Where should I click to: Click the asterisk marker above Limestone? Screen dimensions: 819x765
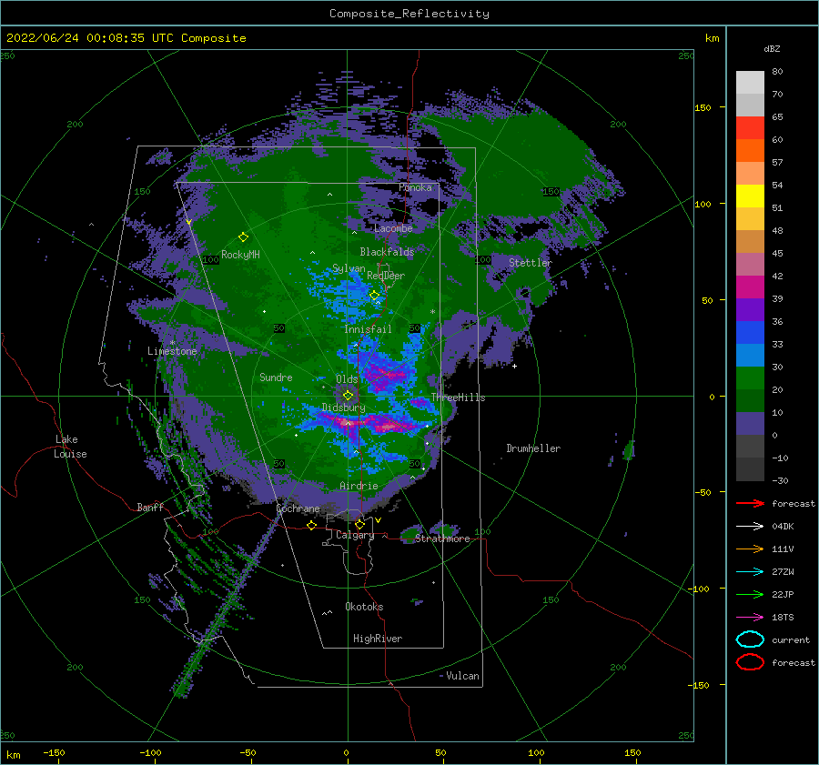click(172, 343)
